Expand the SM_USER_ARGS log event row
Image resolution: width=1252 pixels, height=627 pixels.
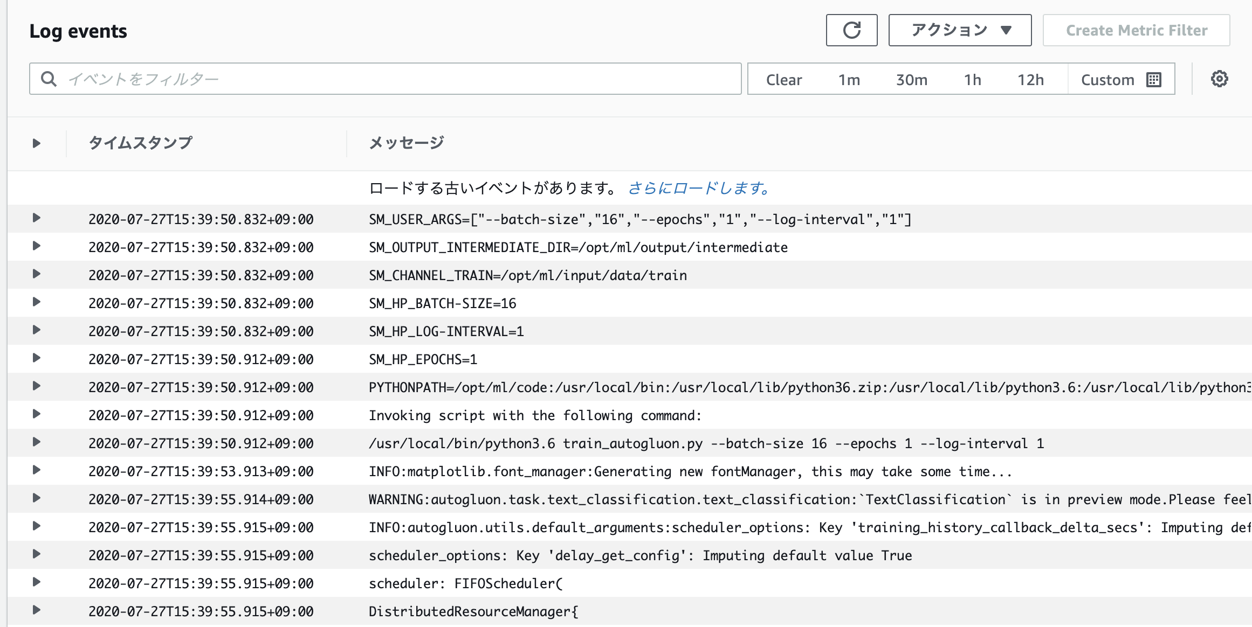36,218
